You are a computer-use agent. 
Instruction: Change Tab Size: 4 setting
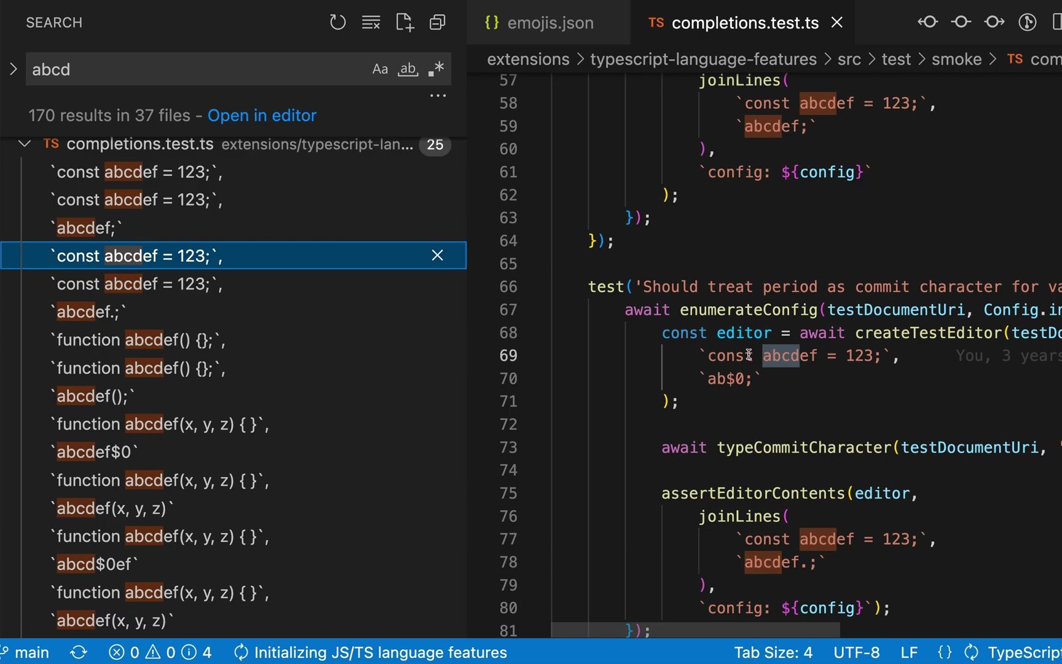click(x=773, y=652)
